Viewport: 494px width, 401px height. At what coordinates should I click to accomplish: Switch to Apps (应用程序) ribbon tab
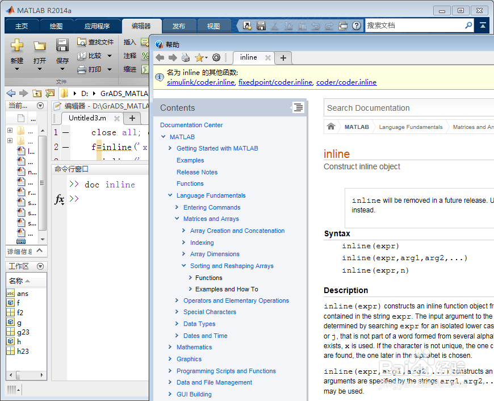pos(97,26)
